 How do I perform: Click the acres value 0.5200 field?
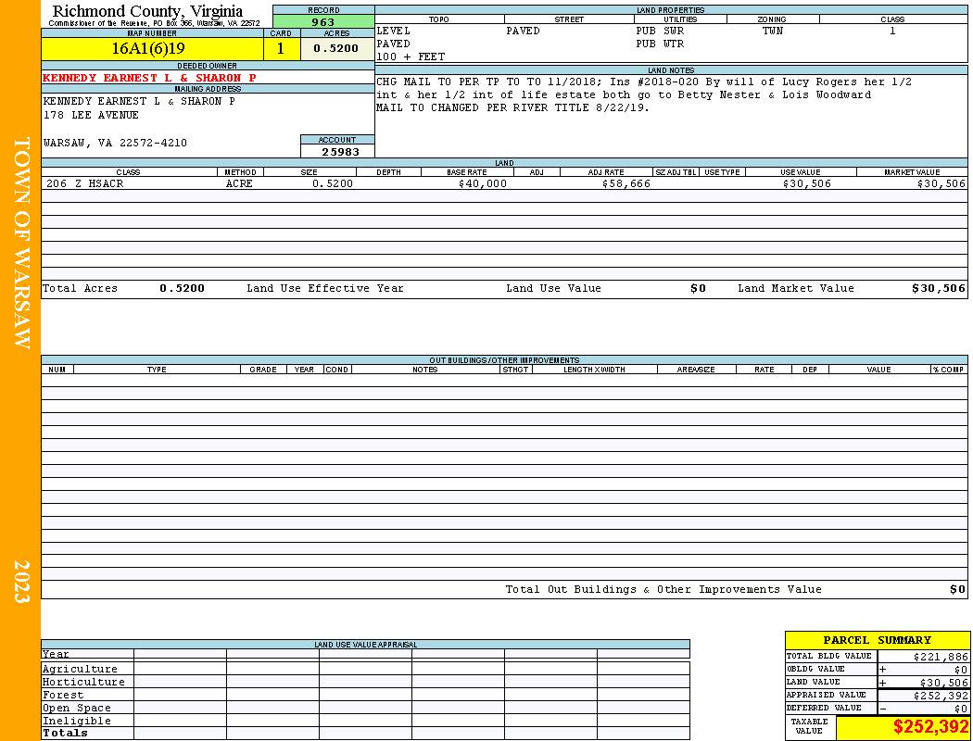point(337,48)
